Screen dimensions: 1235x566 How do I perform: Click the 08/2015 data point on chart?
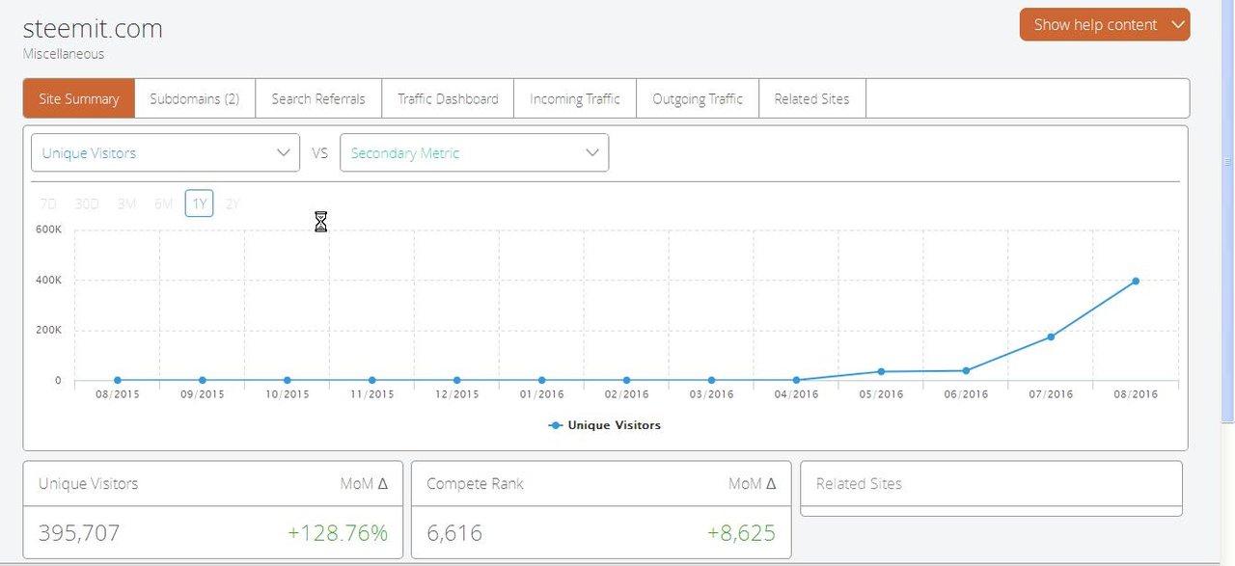click(x=118, y=380)
